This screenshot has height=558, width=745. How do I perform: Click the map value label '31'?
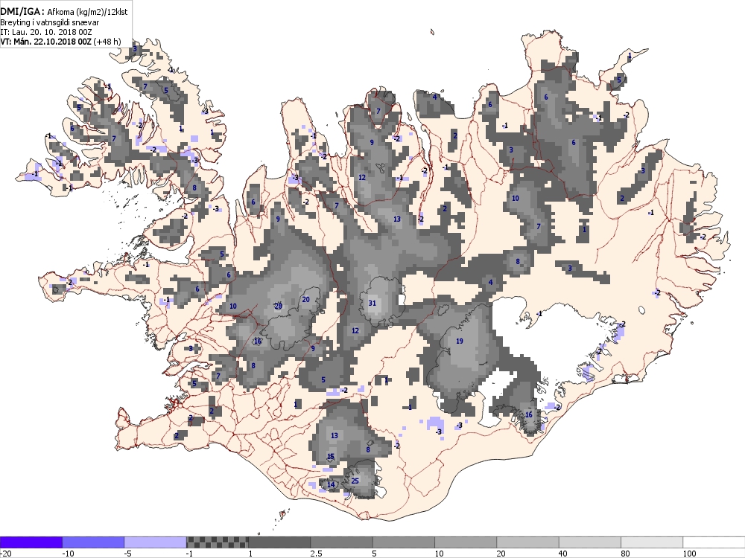pos(372,304)
